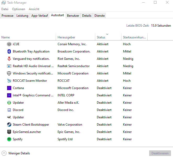Select ROCCAT Swarm Monitor entry
The height and width of the screenshot is (158, 173).
(30, 81)
